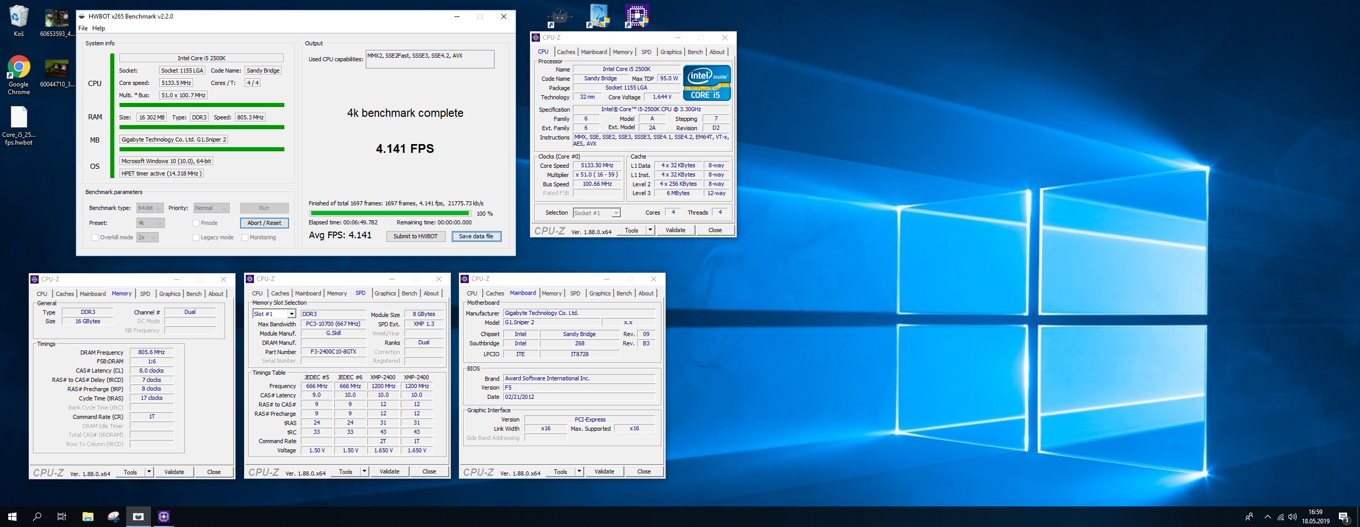Open the cat-face desktop shortcut icon
The width and height of the screenshot is (1360, 527).
(x=558, y=16)
